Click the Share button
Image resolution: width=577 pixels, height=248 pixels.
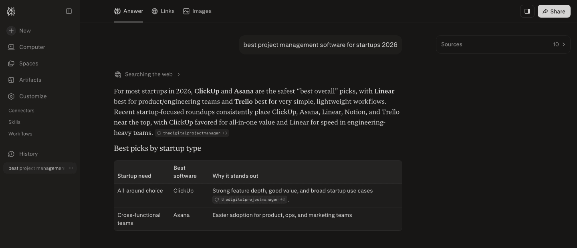click(554, 11)
